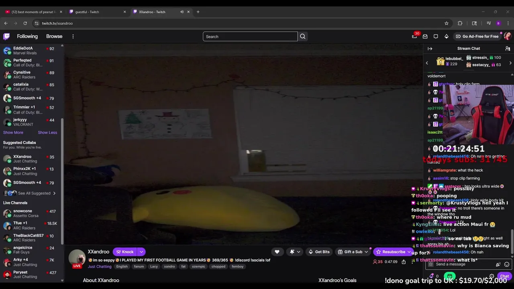Share the stream via share icon
The height and width of the screenshot is (289, 514).
[404, 262]
